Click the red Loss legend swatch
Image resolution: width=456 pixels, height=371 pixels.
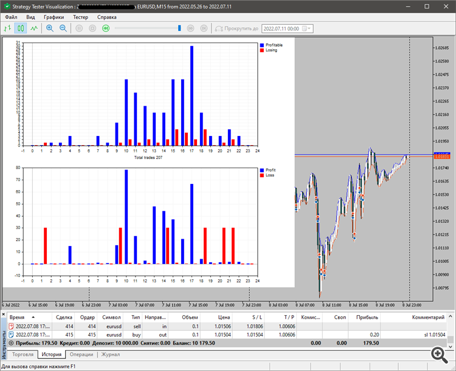point(261,175)
